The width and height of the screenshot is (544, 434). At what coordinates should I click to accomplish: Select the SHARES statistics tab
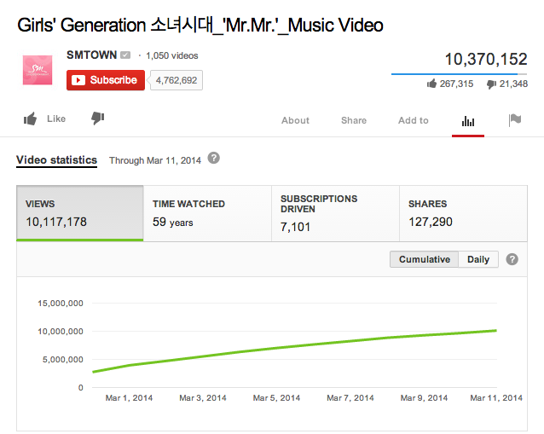pyautogui.click(x=464, y=213)
